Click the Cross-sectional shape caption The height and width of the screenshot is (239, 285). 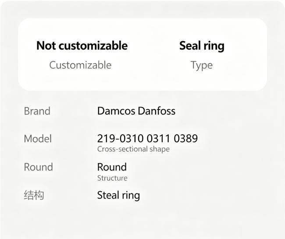coord(133,149)
